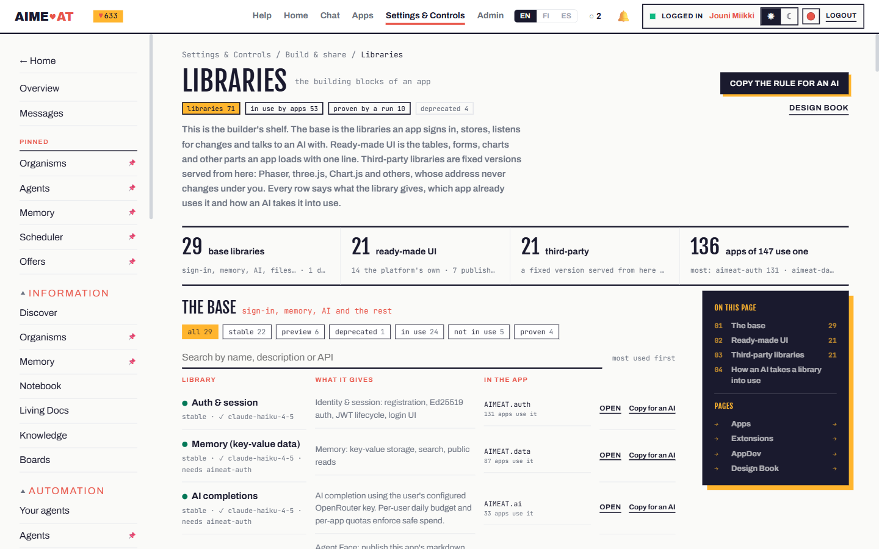Filter base libraries by stable 22
The height and width of the screenshot is (549, 879).
pyautogui.click(x=247, y=332)
